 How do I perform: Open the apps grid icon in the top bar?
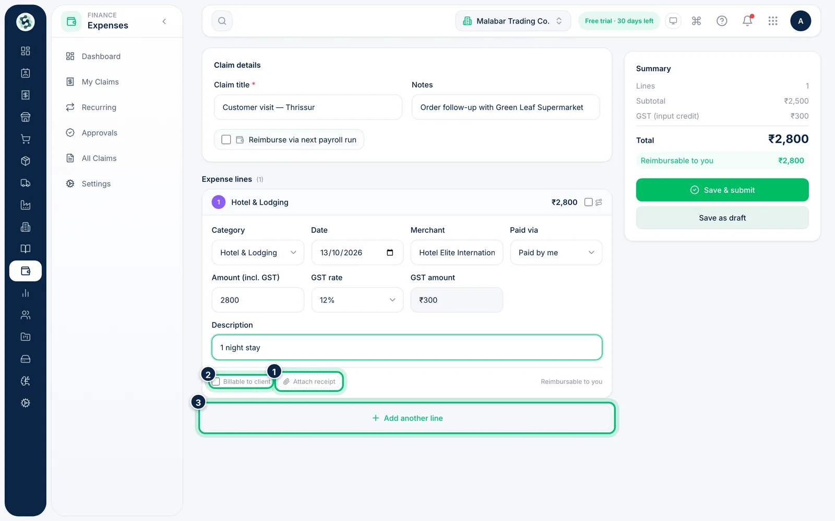[x=773, y=21]
